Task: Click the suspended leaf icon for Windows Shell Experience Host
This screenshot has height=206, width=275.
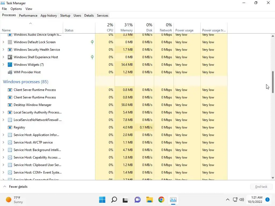Action: [x=92, y=57]
